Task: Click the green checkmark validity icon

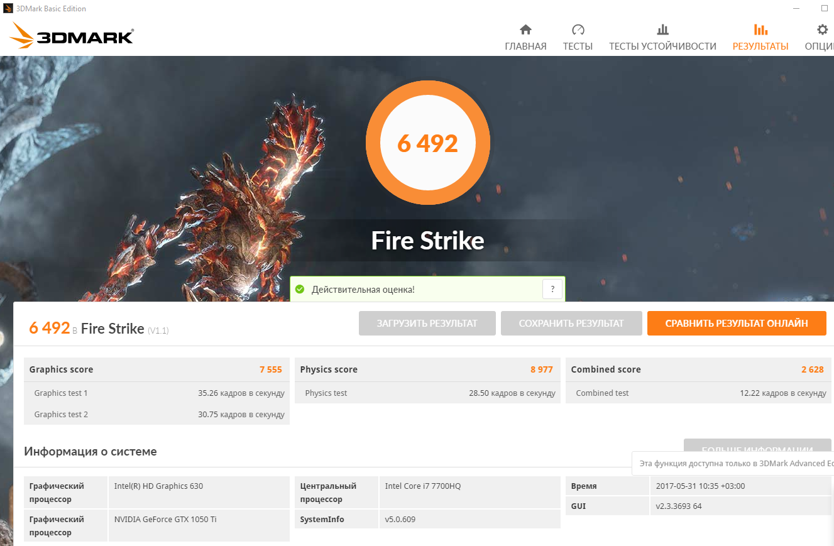Action: pyautogui.click(x=300, y=290)
